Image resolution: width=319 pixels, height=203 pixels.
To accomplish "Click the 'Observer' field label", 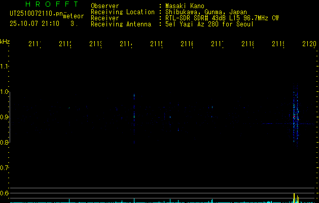I will click(x=105, y=6).
